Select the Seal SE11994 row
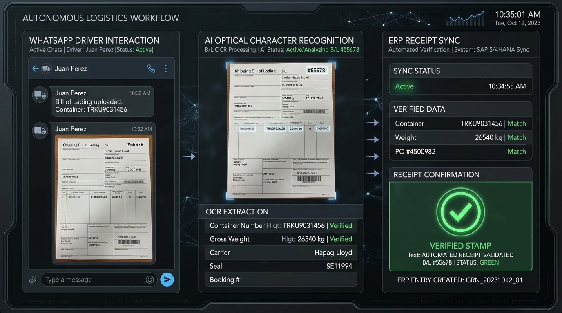Viewport: 562px width, 313px height. (x=281, y=266)
